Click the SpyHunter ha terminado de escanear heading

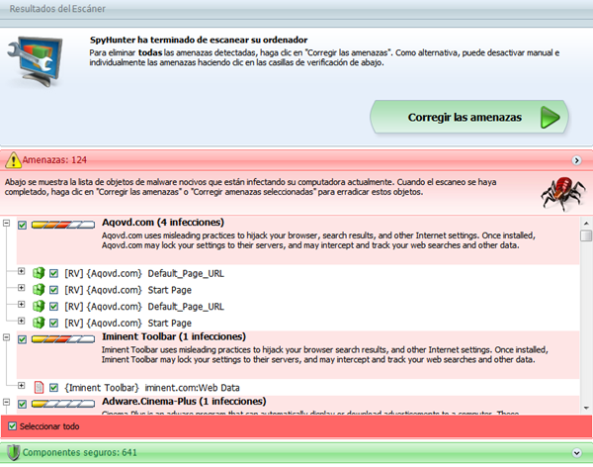199,40
